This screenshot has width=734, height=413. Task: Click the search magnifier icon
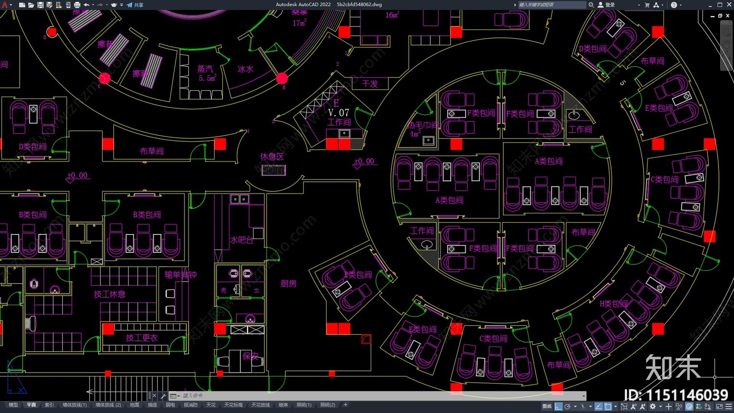[x=591, y=5]
